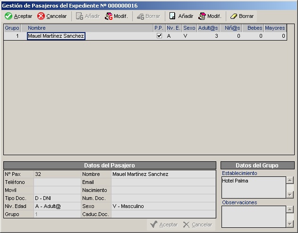Click the Establecimiento box with Hotel Palma
The width and height of the screenshot is (298, 233).
click(254, 187)
